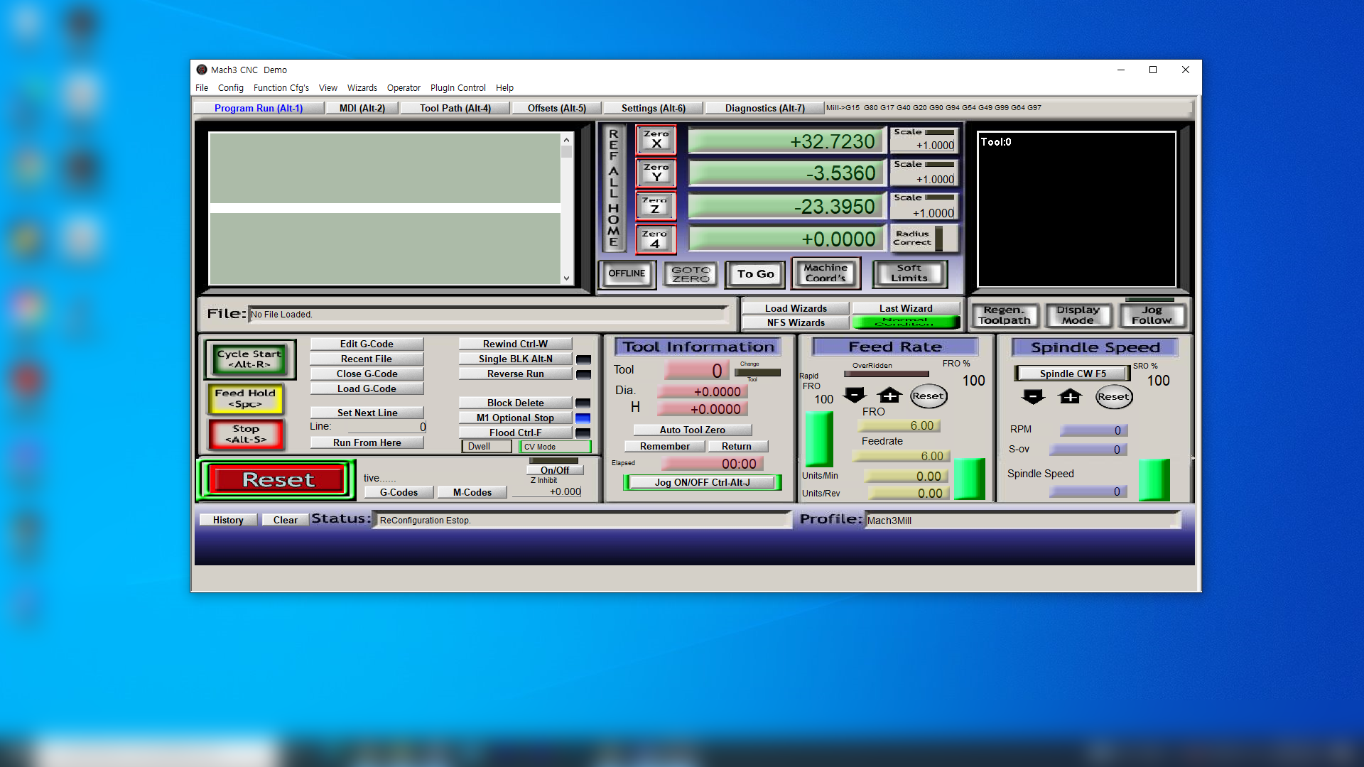1364x767 pixels.
Task: Click the green Rapid FRO level bar
Action: coord(818,439)
